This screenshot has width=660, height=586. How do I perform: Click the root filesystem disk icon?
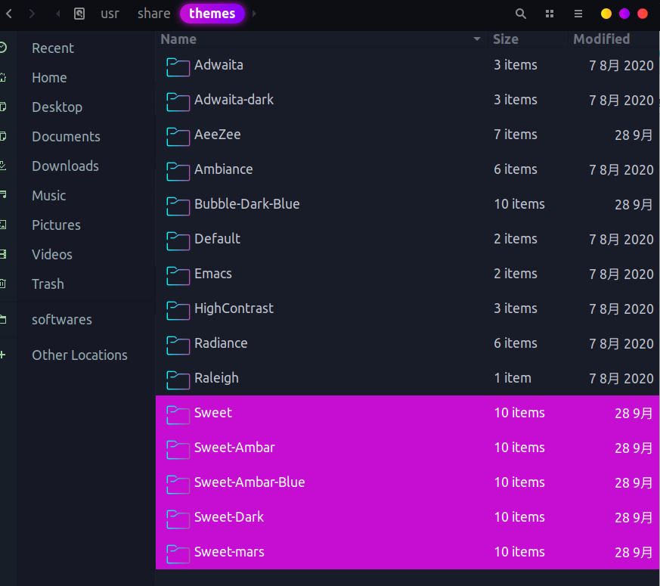tap(79, 14)
